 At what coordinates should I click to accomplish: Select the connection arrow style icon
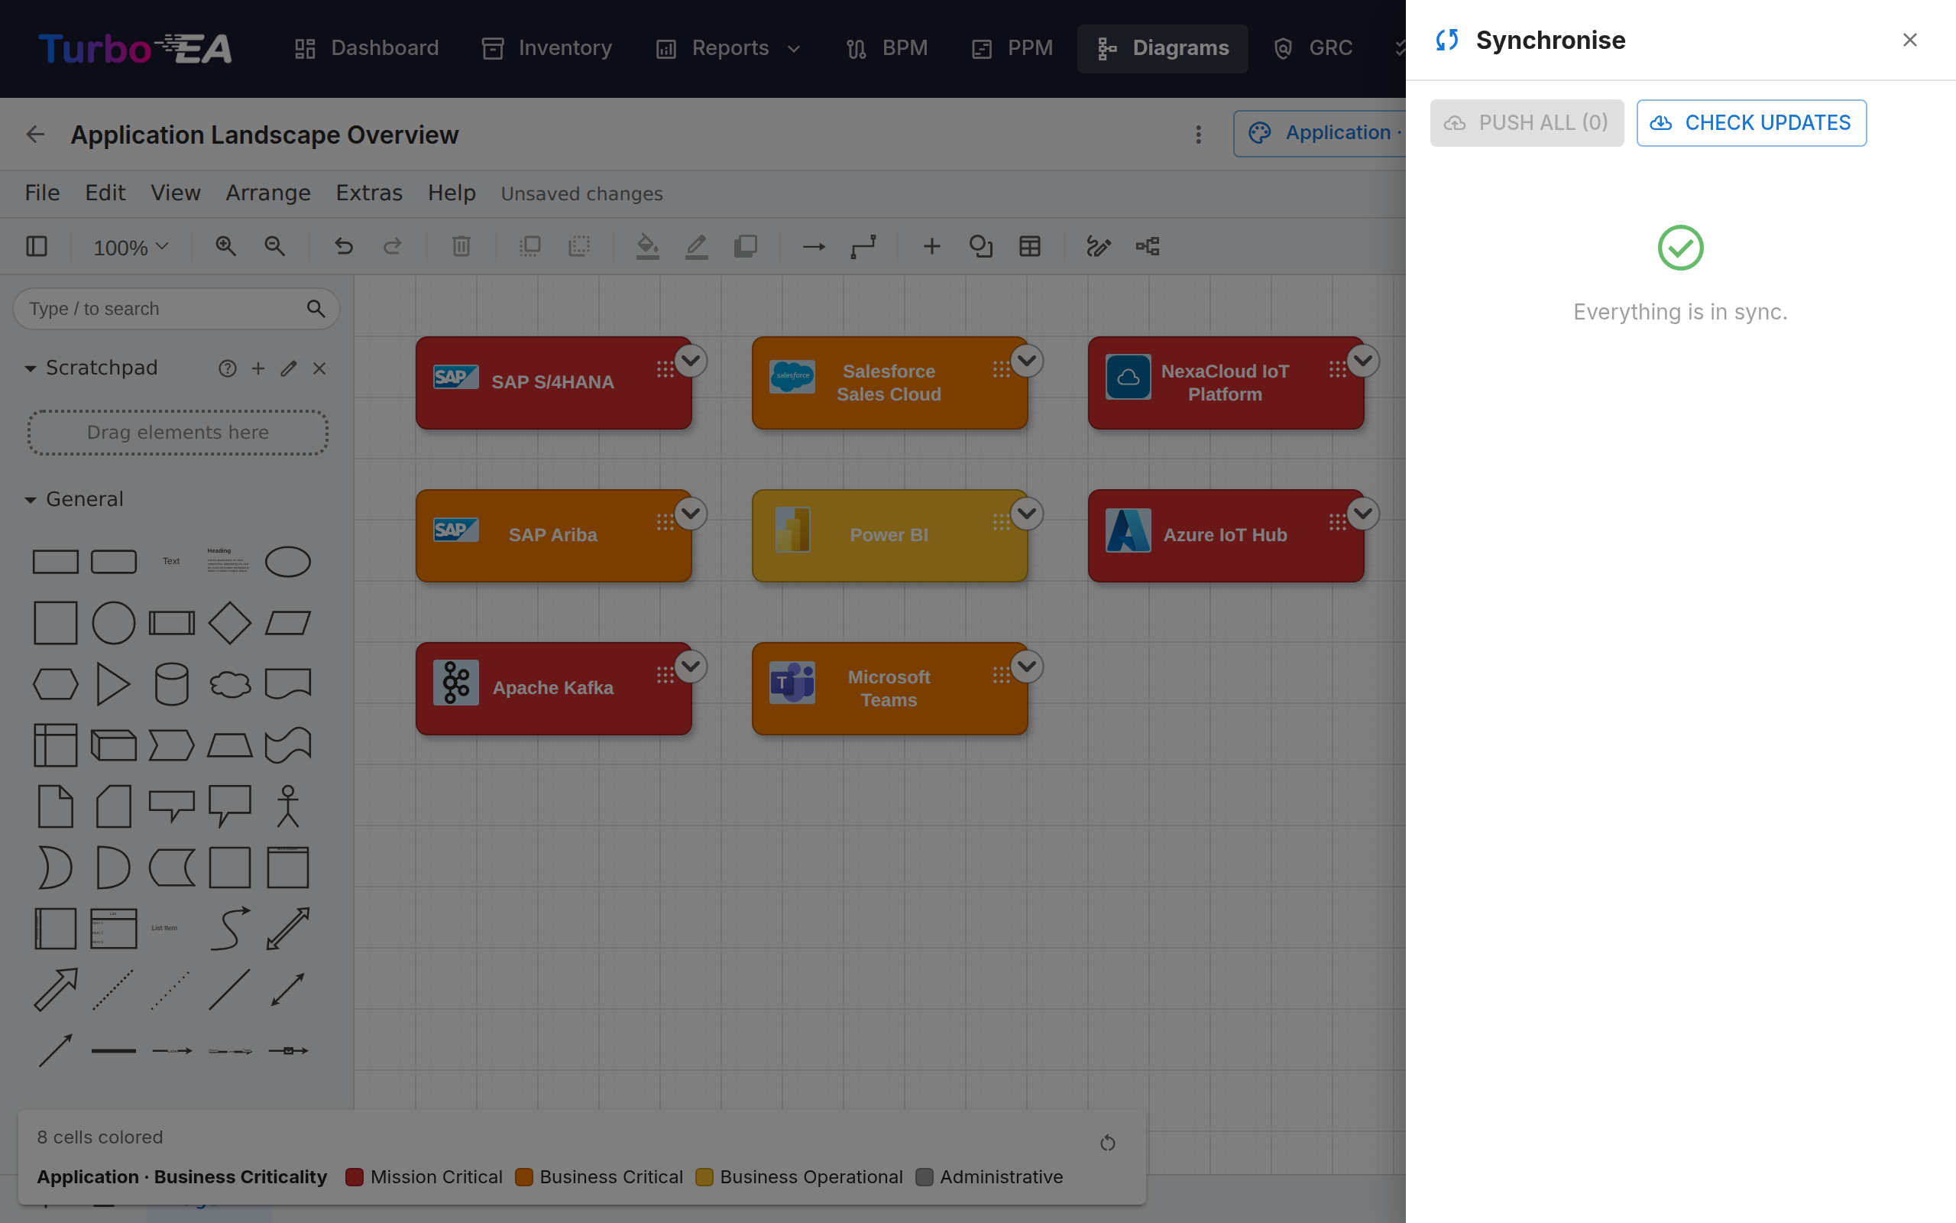point(814,246)
